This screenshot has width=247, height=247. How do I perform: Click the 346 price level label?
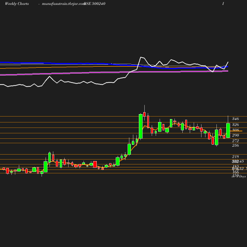(x=236, y=119)
